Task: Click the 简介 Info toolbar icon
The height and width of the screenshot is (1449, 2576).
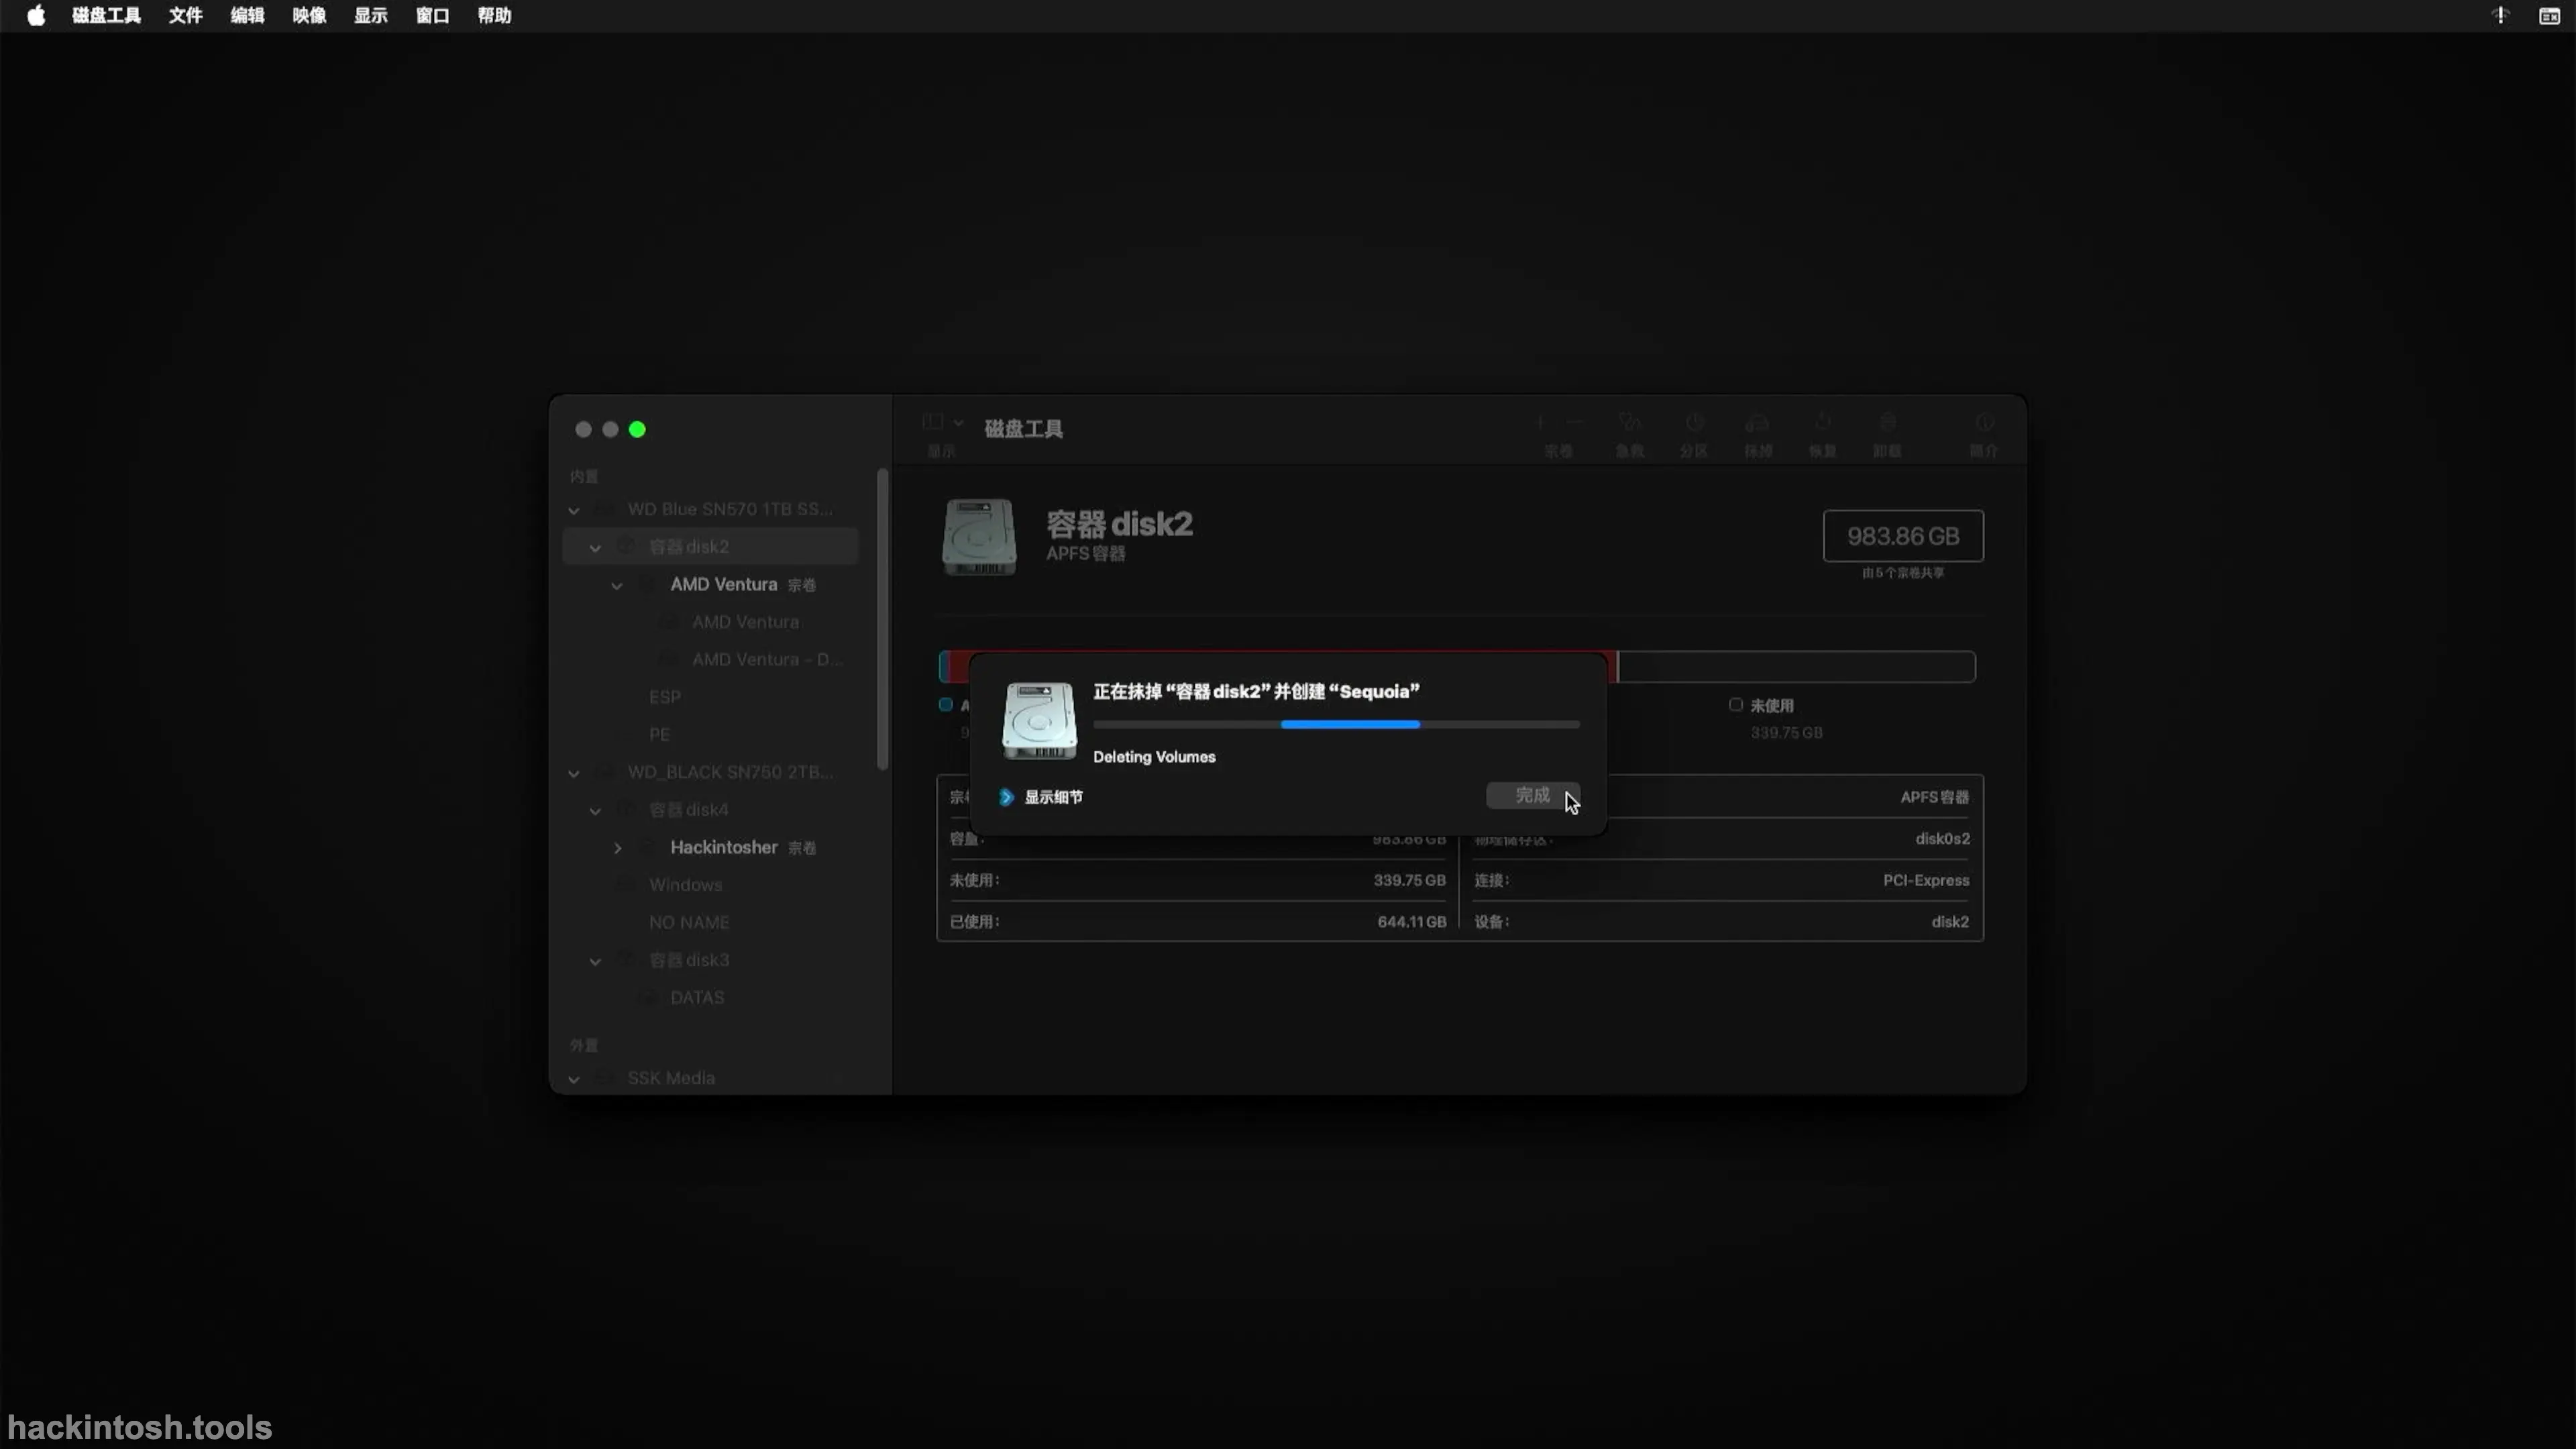Action: 1984,422
